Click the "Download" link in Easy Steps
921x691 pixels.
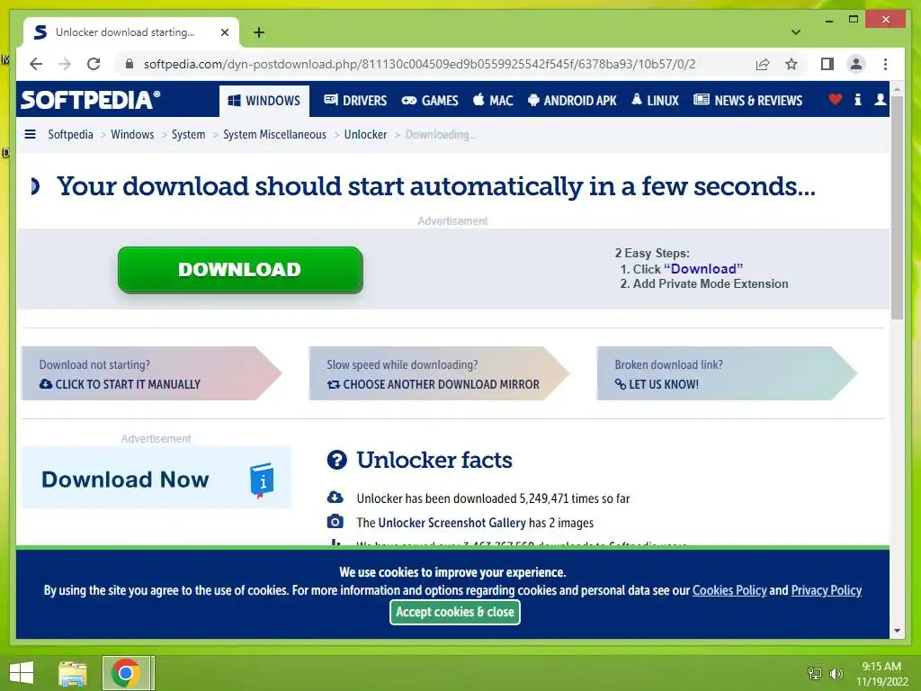pos(703,268)
